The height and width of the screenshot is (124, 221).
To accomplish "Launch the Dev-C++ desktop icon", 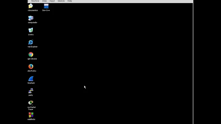I will 46,6.
